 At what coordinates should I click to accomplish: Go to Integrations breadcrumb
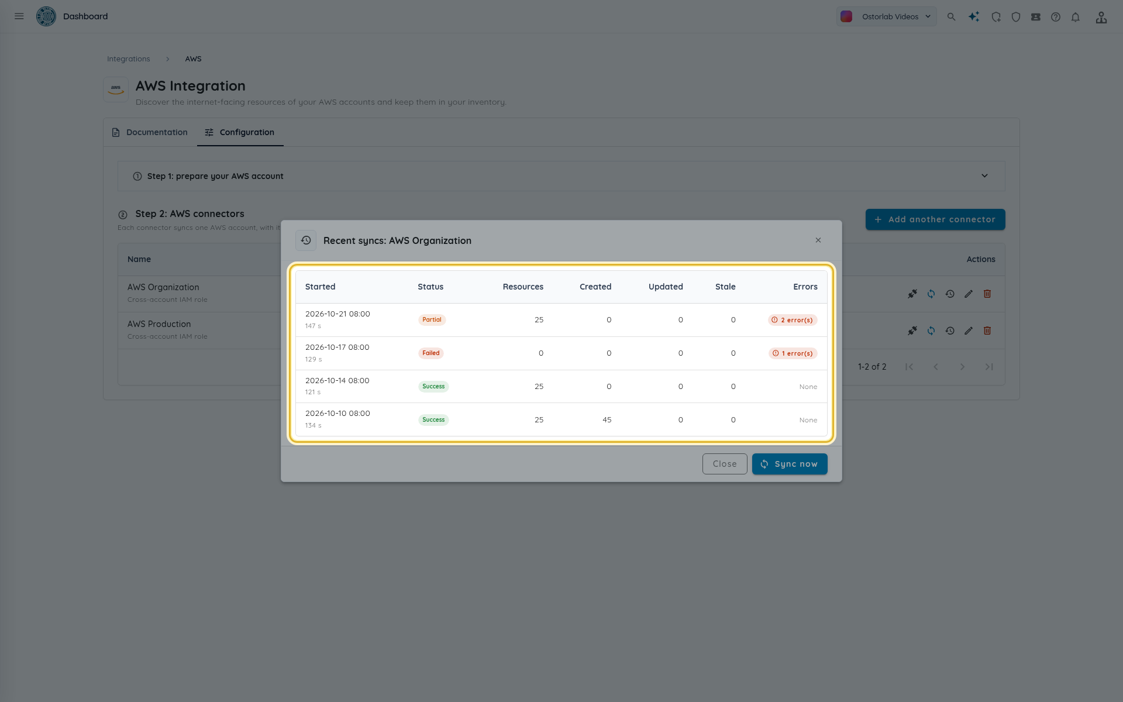(x=129, y=59)
